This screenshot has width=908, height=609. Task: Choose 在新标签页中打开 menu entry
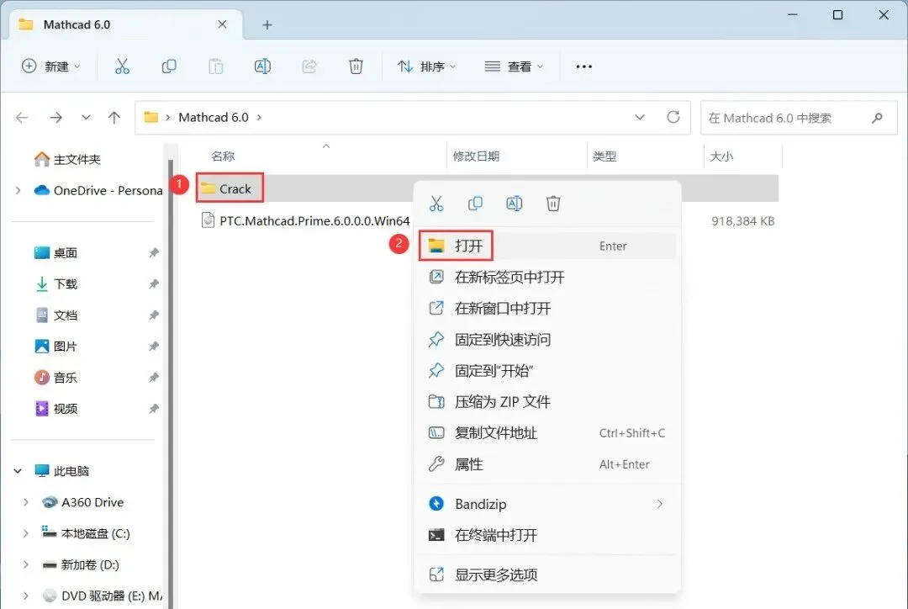coord(547,278)
